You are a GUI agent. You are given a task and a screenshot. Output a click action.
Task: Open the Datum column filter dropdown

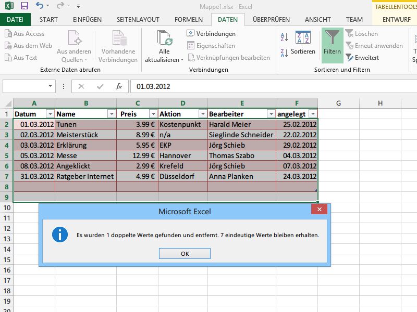pos(50,114)
